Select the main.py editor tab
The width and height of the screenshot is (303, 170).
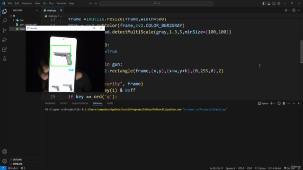52,10
